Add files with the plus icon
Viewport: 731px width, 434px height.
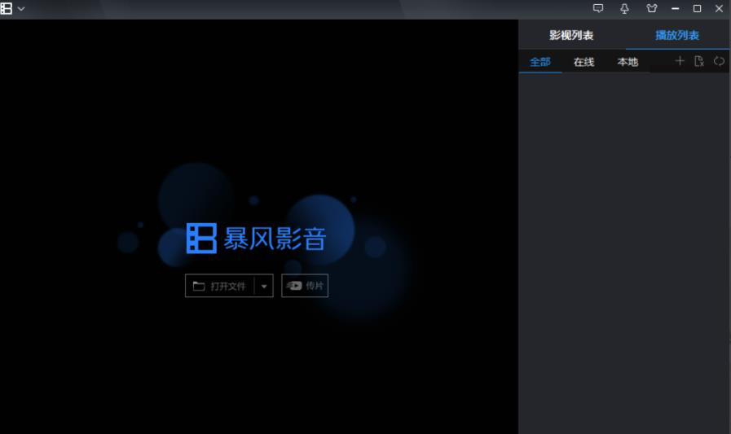click(x=680, y=62)
